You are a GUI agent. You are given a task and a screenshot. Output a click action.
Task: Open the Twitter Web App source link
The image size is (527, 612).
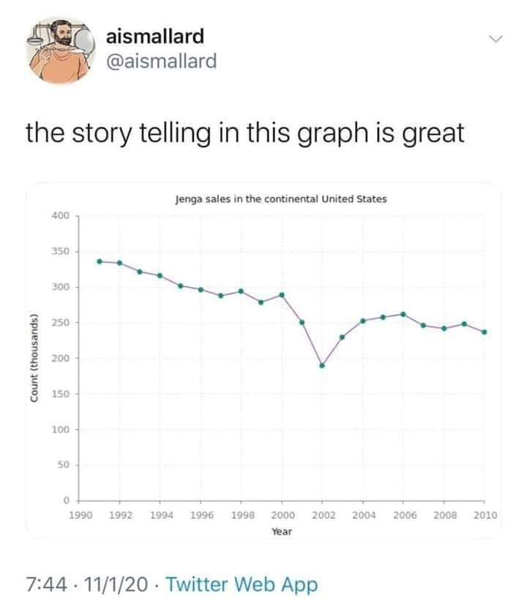pyautogui.click(x=242, y=585)
